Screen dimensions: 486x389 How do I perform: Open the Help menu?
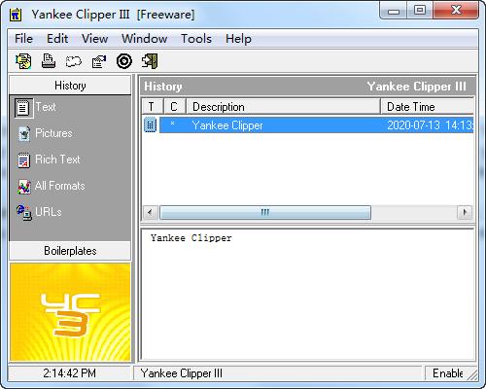tap(238, 39)
